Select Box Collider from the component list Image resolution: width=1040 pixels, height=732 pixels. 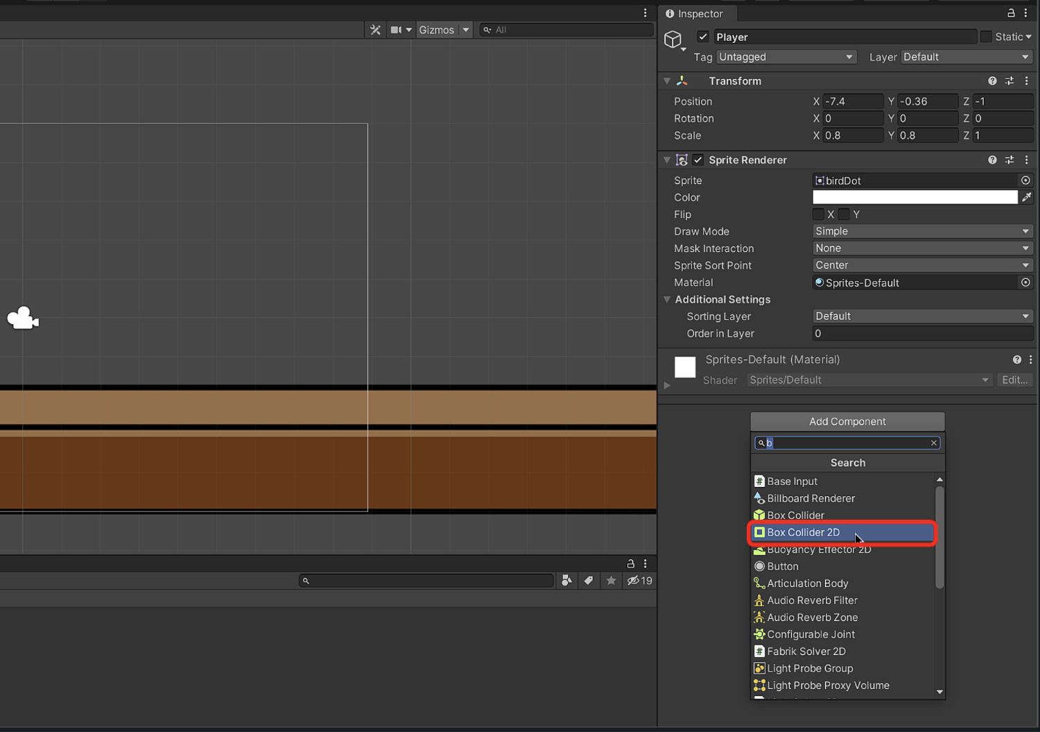click(x=843, y=516)
